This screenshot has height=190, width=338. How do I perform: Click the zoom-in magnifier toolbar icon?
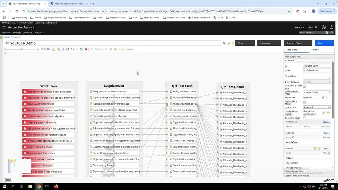pos(77,49)
